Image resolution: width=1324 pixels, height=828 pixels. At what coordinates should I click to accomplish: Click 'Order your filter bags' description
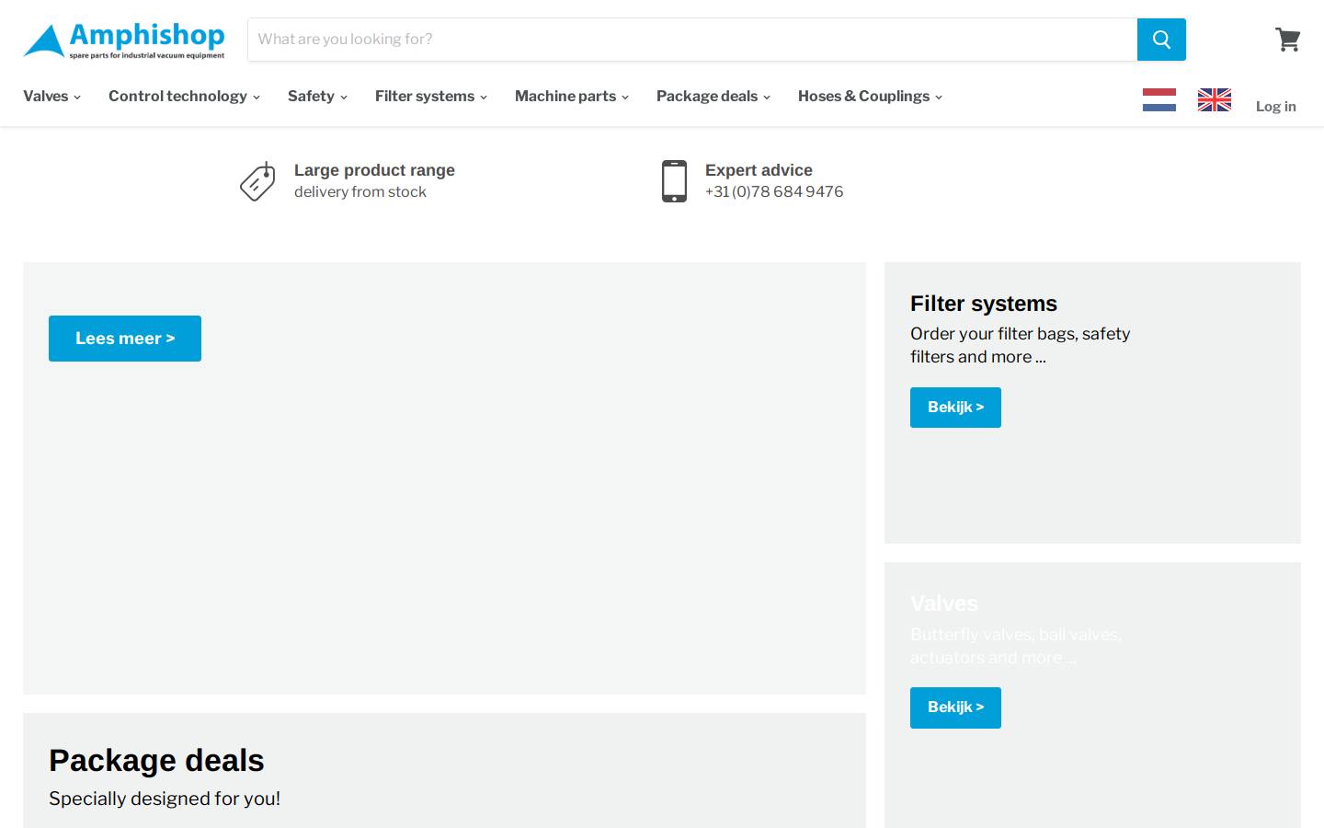pos(1020,345)
